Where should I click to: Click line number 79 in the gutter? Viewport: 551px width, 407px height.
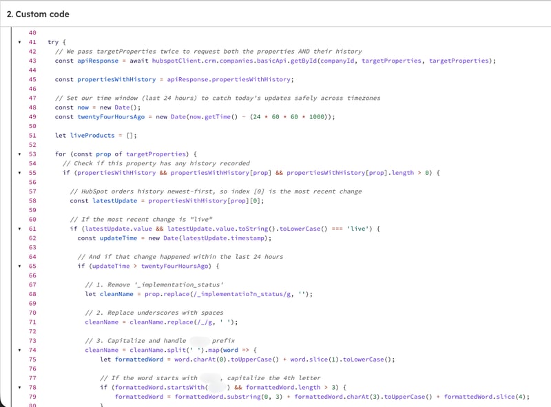(32, 397)
